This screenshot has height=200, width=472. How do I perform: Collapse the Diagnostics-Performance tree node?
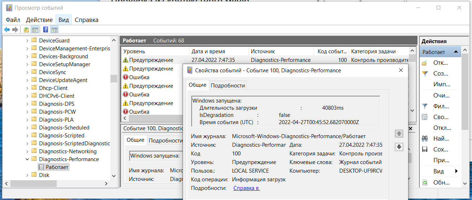(27, 159)
